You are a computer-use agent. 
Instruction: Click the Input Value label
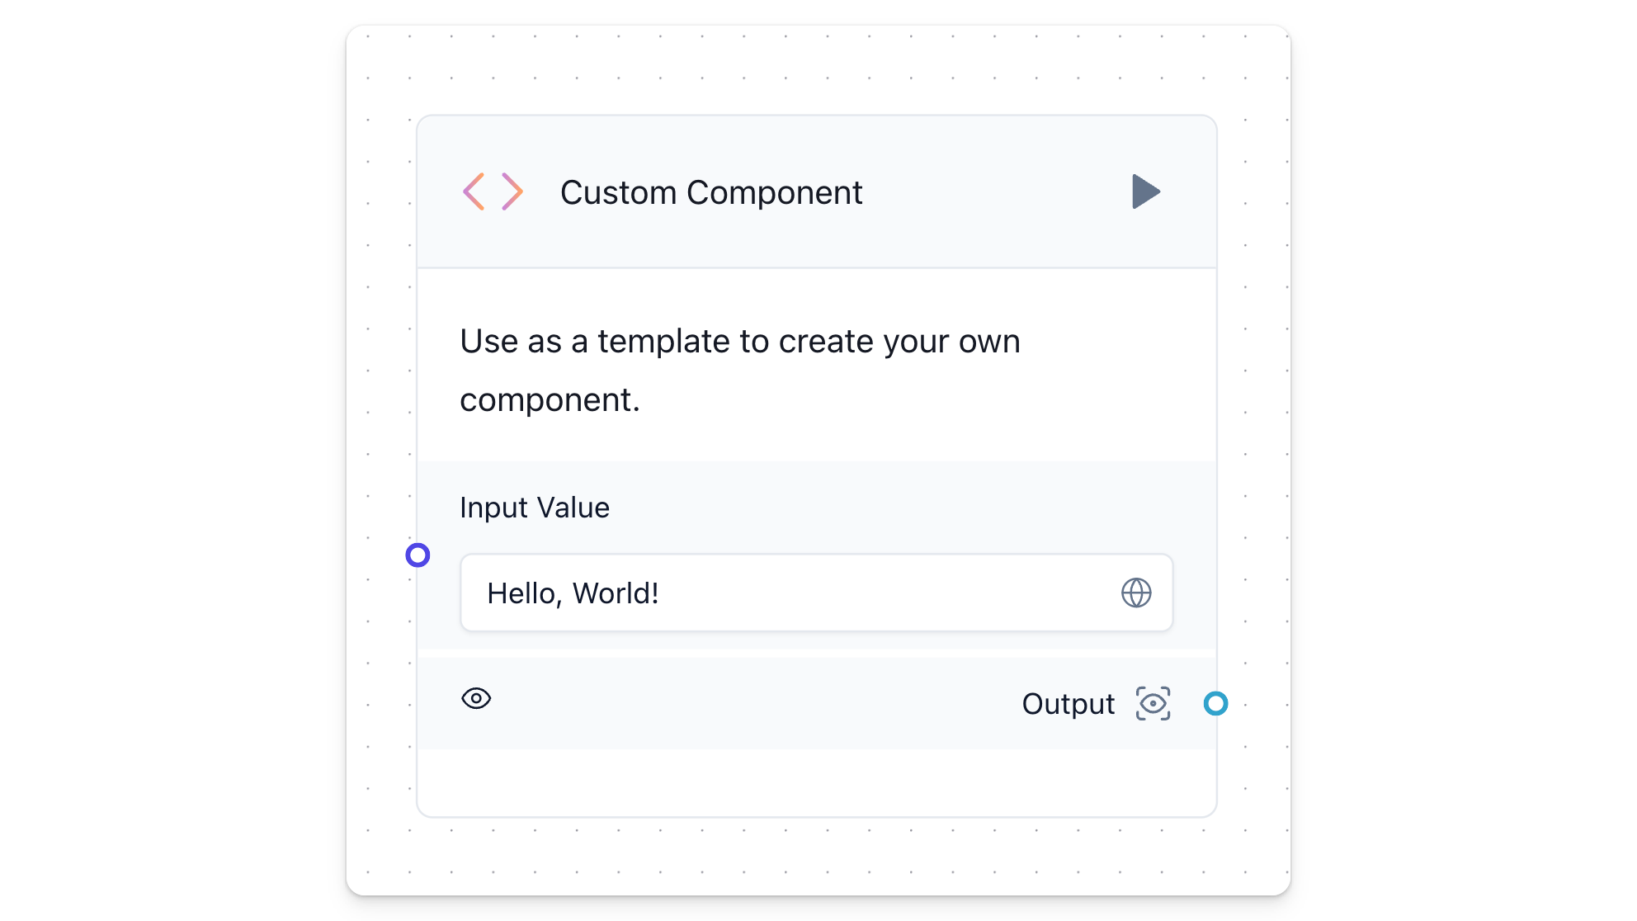pos(535,508)
